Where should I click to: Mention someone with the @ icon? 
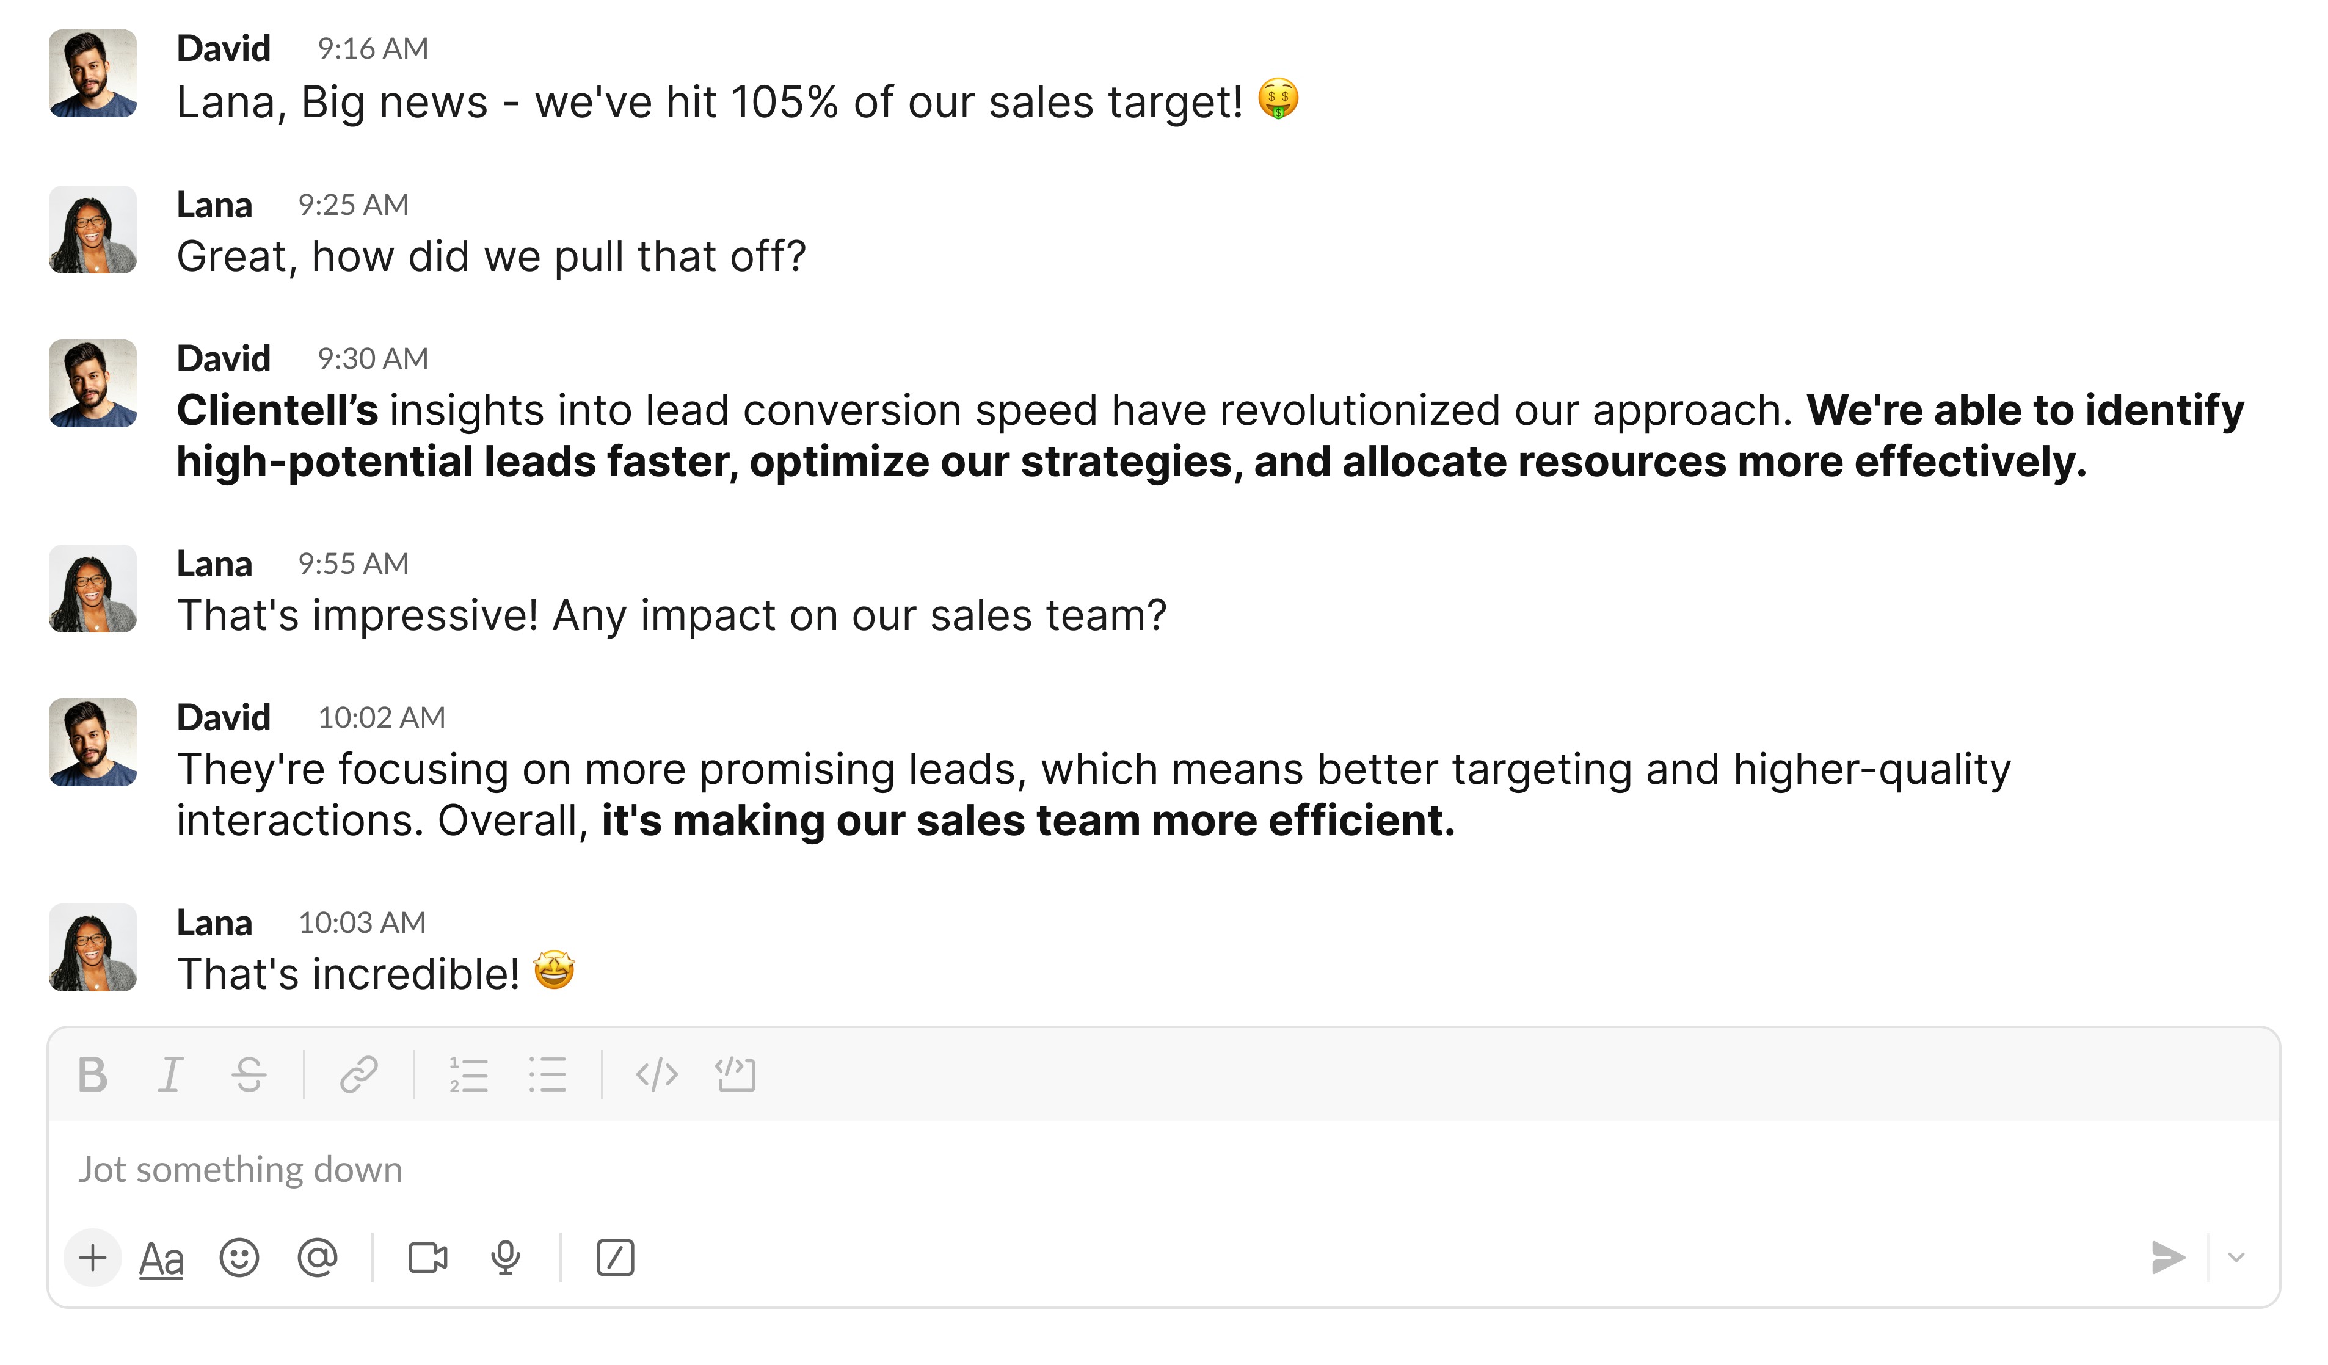317,1258
